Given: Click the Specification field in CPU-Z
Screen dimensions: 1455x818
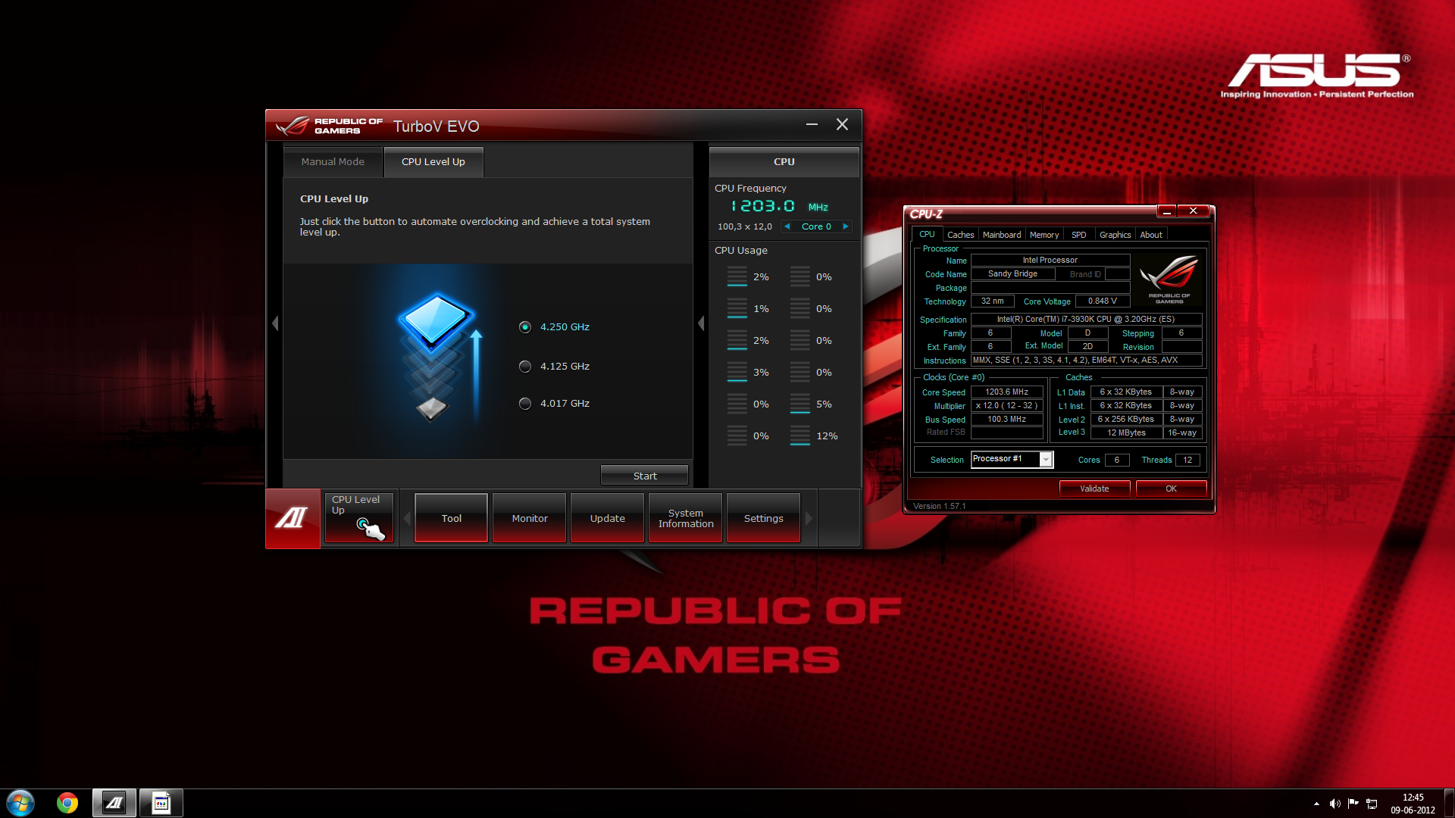Looking at the screenshot, I should click(1086, 320).
